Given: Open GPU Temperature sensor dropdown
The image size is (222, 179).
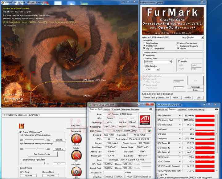Looking at the screenshot, I should [180, 125].
